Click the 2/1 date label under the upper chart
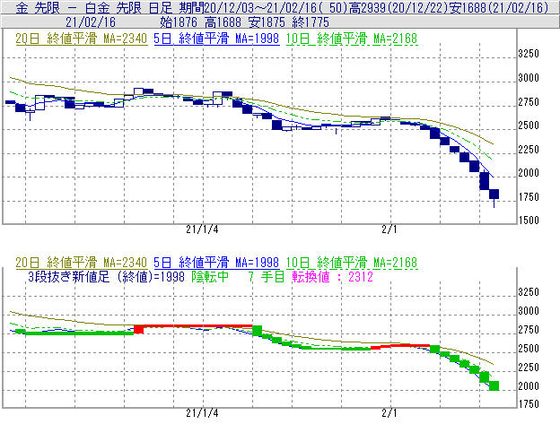The width and height of the screenshot is (560, 424). coord(389,229)
